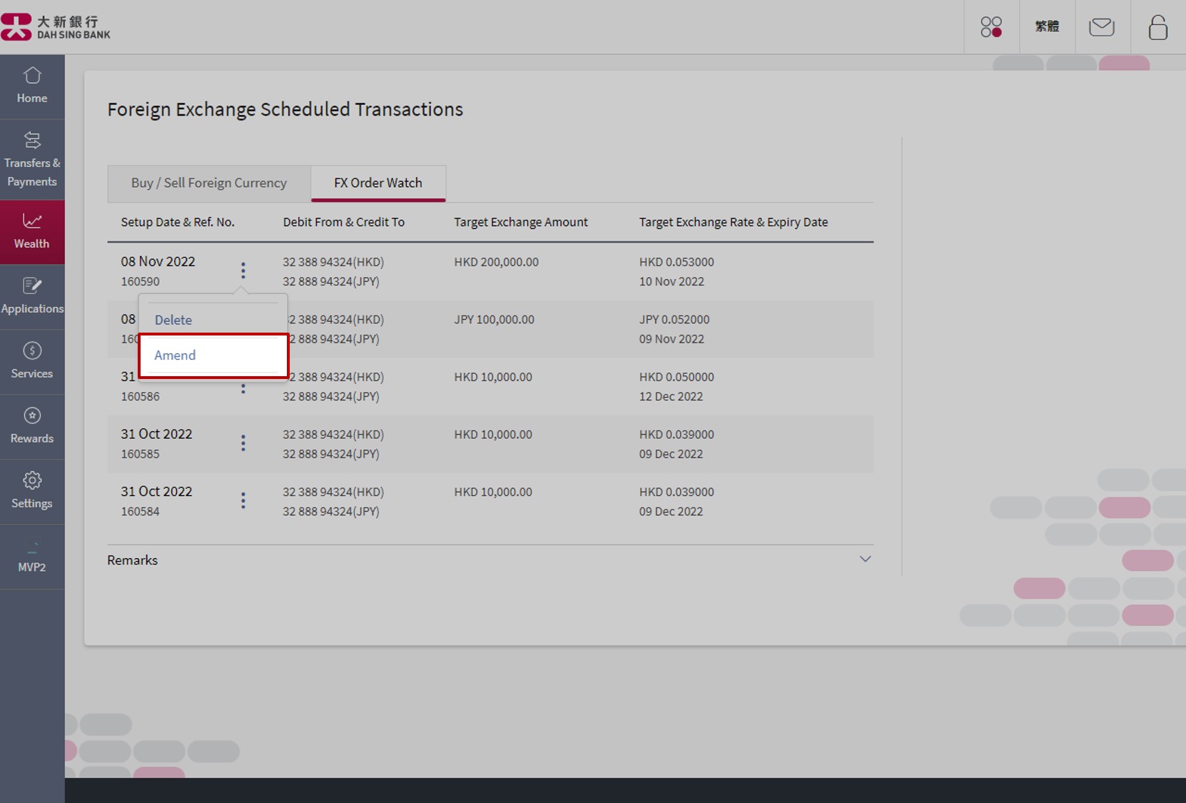Open the Applications sidebar item
The width and height of the screenshot is (1186, 803).
pyautogui.click(x=32, y=297)
